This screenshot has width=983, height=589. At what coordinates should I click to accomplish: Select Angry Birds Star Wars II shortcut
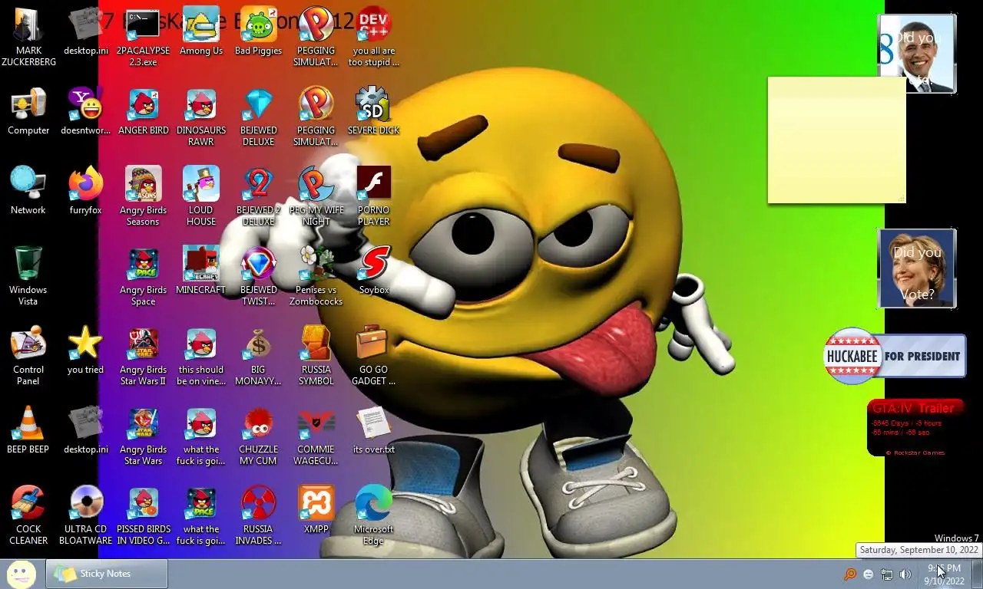[x=143, y=356]
